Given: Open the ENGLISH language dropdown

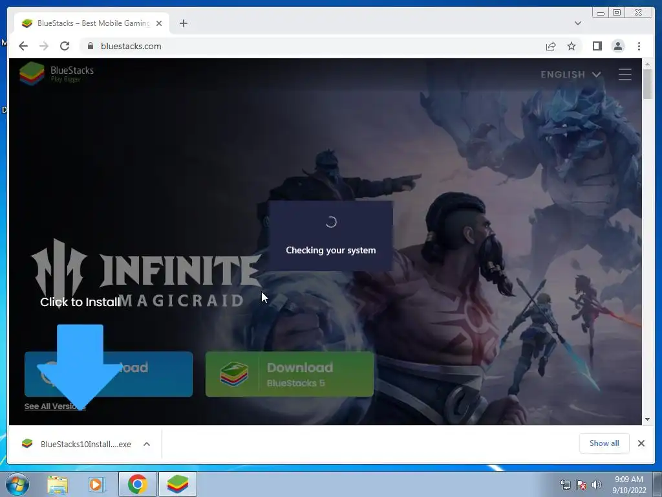Looking at the screenshot, I should coord(570,75).
